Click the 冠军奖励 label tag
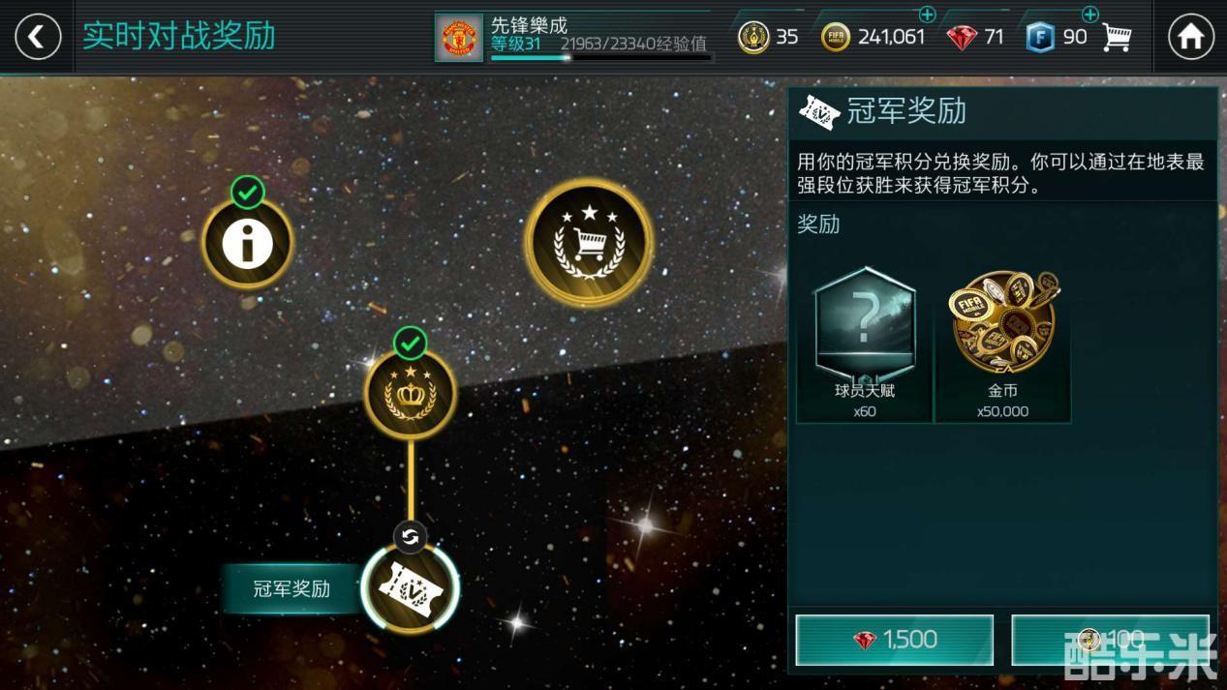 291,588
